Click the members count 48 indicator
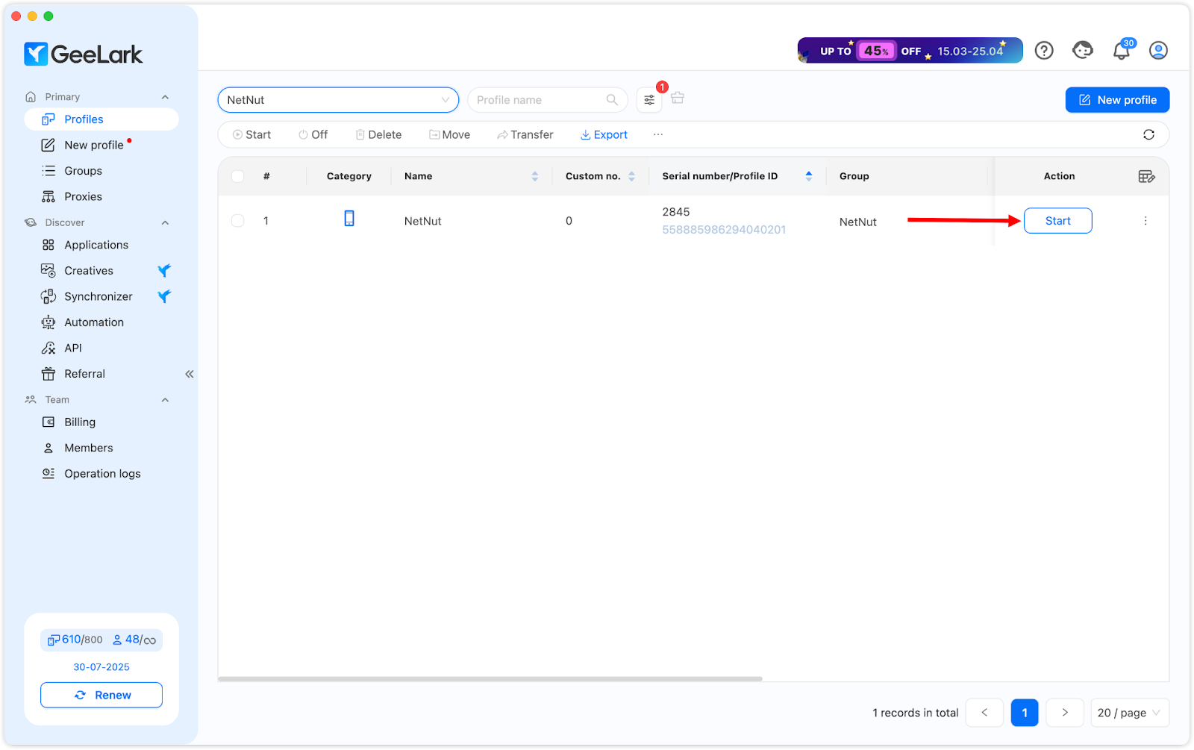Viewport: 1194px width, 750px height. (x=134, y=640)
